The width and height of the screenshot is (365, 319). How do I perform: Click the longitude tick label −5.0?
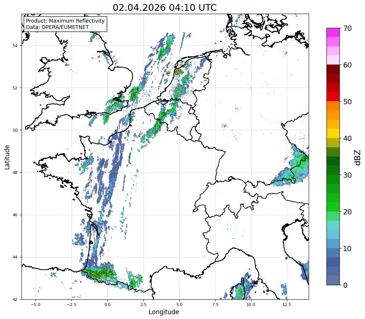pos(36,305)
